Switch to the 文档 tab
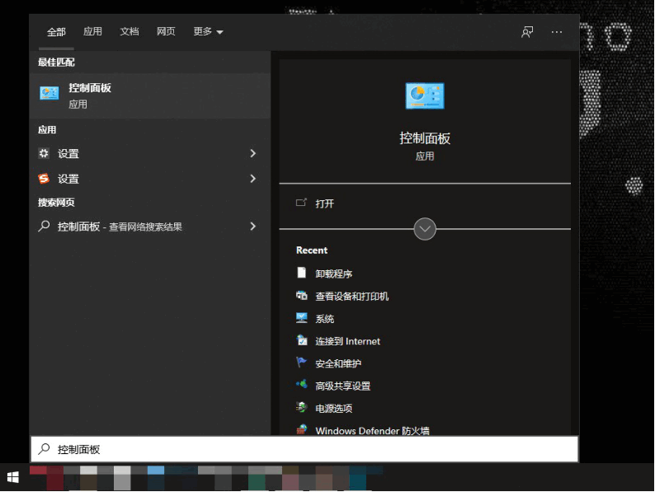 tap(130, 31)
